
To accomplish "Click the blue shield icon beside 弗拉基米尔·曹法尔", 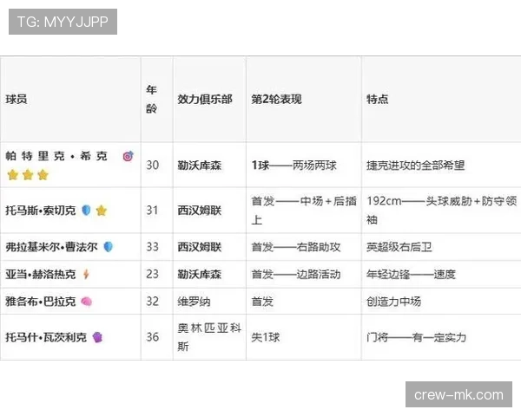I will [x=109, y=247].
